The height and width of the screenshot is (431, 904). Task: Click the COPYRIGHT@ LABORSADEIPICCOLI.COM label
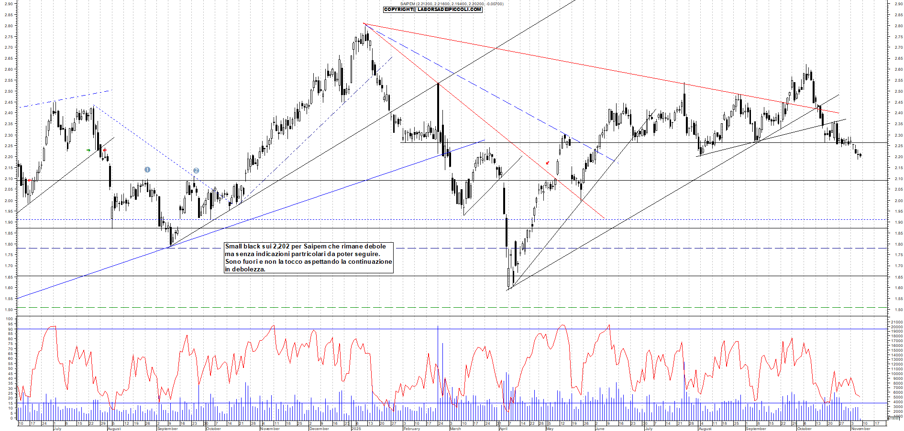coord(432,10)
